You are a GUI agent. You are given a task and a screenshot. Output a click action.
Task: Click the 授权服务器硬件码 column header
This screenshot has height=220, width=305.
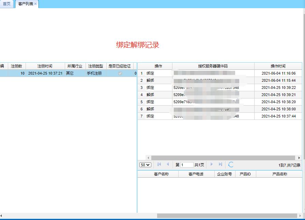coord(213,66)
